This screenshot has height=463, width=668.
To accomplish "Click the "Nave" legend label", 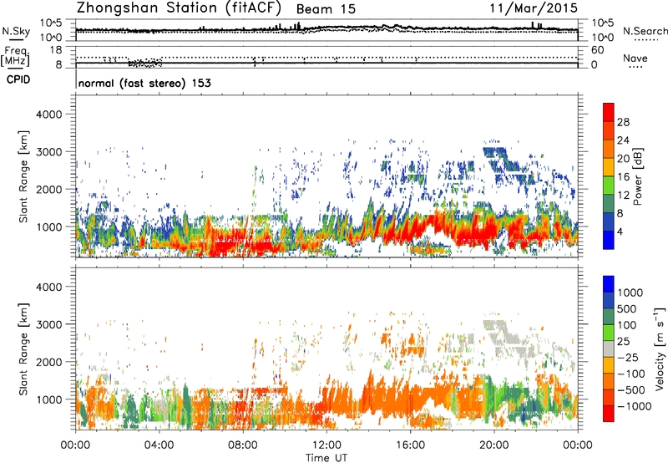I will tap(635, 59).
